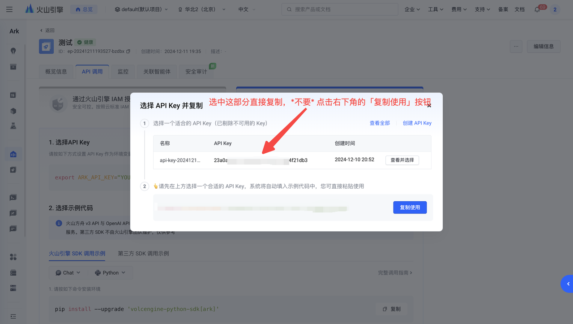Click the hamburger menu icon in header
This screenshot has height=324, width=573.
(9, 9)
